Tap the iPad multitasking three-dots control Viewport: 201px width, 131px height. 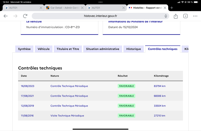pyautogui.click(x=100, y=2)
